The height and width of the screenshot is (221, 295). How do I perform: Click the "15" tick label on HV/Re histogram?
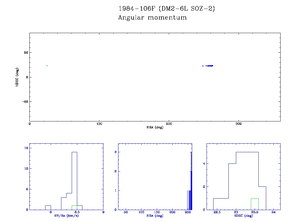pyautogui.click(x=26, y=148)
